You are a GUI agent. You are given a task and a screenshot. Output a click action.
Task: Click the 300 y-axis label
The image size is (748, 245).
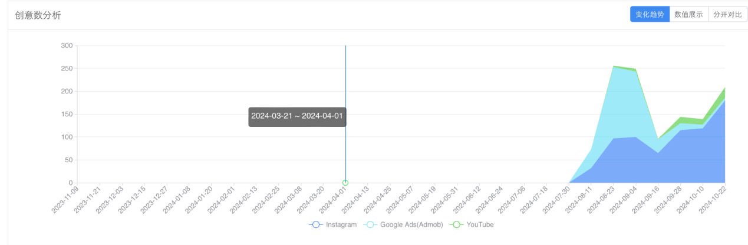coord(67,46)
